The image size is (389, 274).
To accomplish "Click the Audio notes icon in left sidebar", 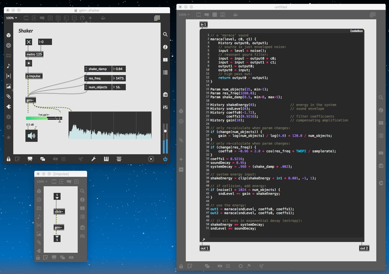I will point(9,66).
